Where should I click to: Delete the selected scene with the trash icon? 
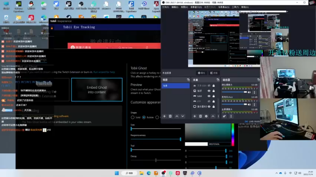pyautogui.click(x=170, y=116)
